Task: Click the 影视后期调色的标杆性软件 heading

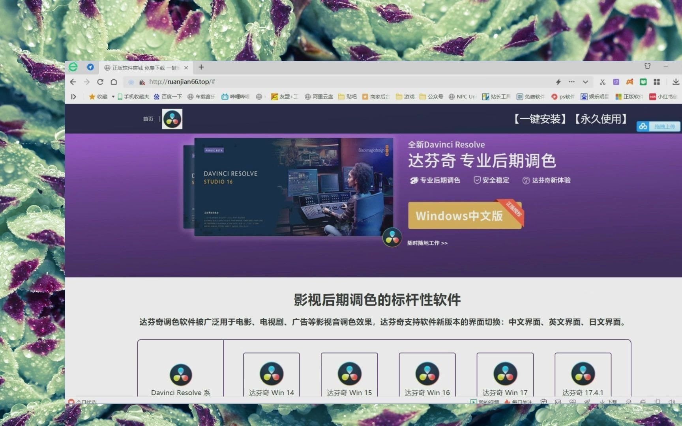Action: [377, 300]
